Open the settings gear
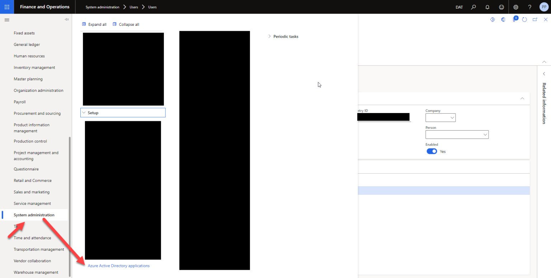Image resolution: width=551 pixels, height=278 pixels. (516, 7)
